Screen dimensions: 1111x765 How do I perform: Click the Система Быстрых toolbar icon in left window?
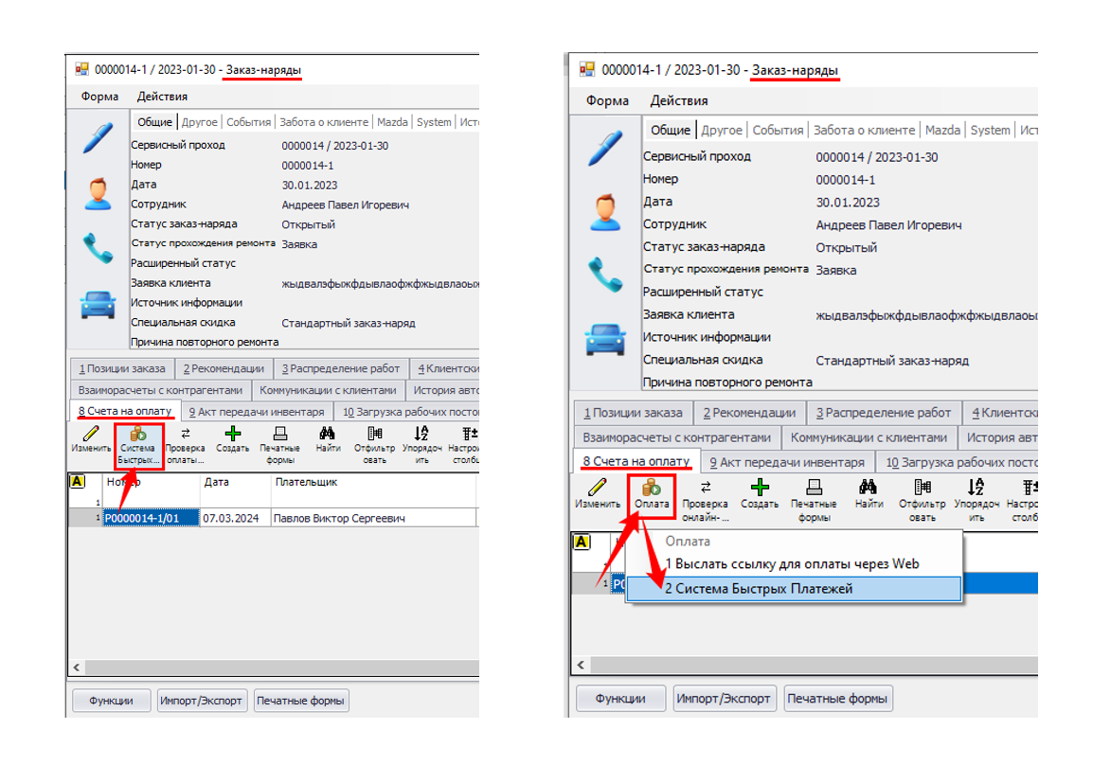(138, 436)
